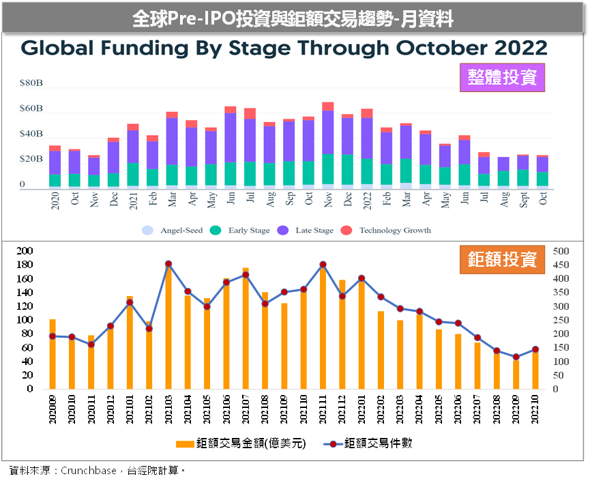Viewport: 590px width, 483px height.
Task: Click the Early Stage legend green circle
Action: (x=216, y=231)
